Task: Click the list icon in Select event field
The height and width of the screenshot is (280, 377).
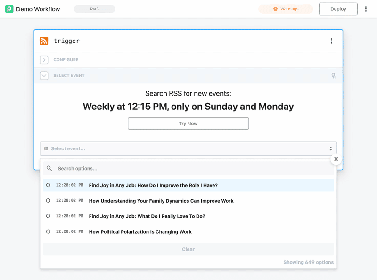Action: (46, 148)
